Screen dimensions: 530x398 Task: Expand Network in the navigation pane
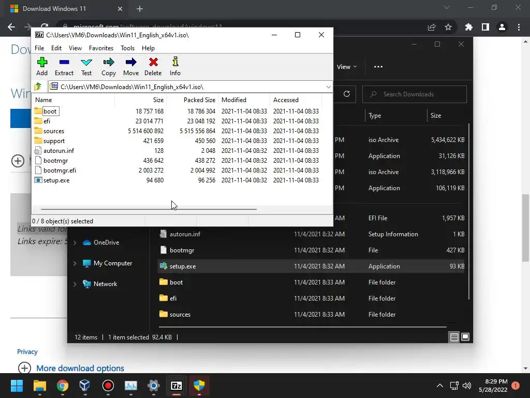tap(75, 284)
